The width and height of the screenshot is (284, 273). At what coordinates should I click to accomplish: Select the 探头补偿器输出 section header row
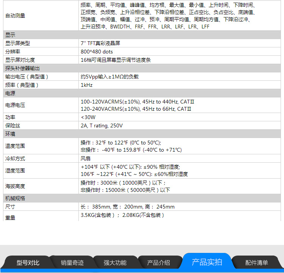[x=22, y=68]
